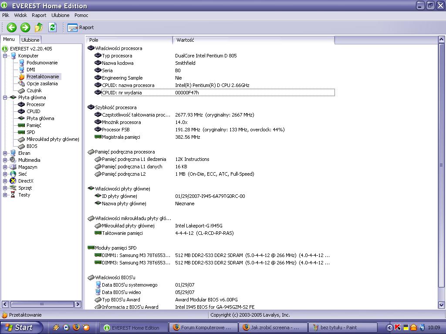
Task: Open the Windows Start menu
Action: pos(21,327)
